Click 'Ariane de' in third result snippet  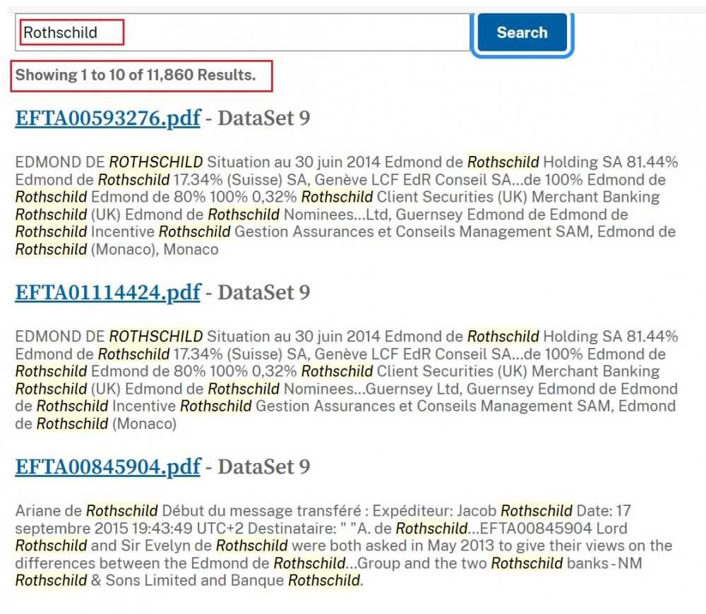48,510
